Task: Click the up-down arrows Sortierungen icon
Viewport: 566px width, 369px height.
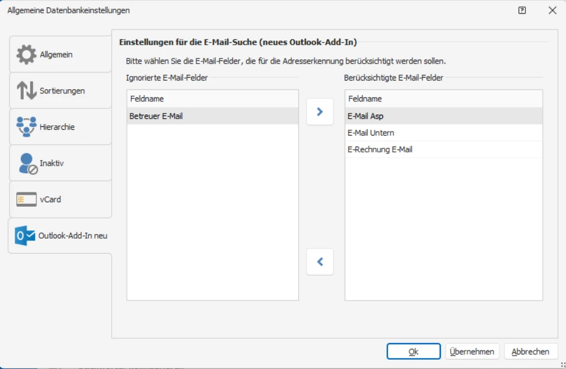Action: tap(26, 91)
